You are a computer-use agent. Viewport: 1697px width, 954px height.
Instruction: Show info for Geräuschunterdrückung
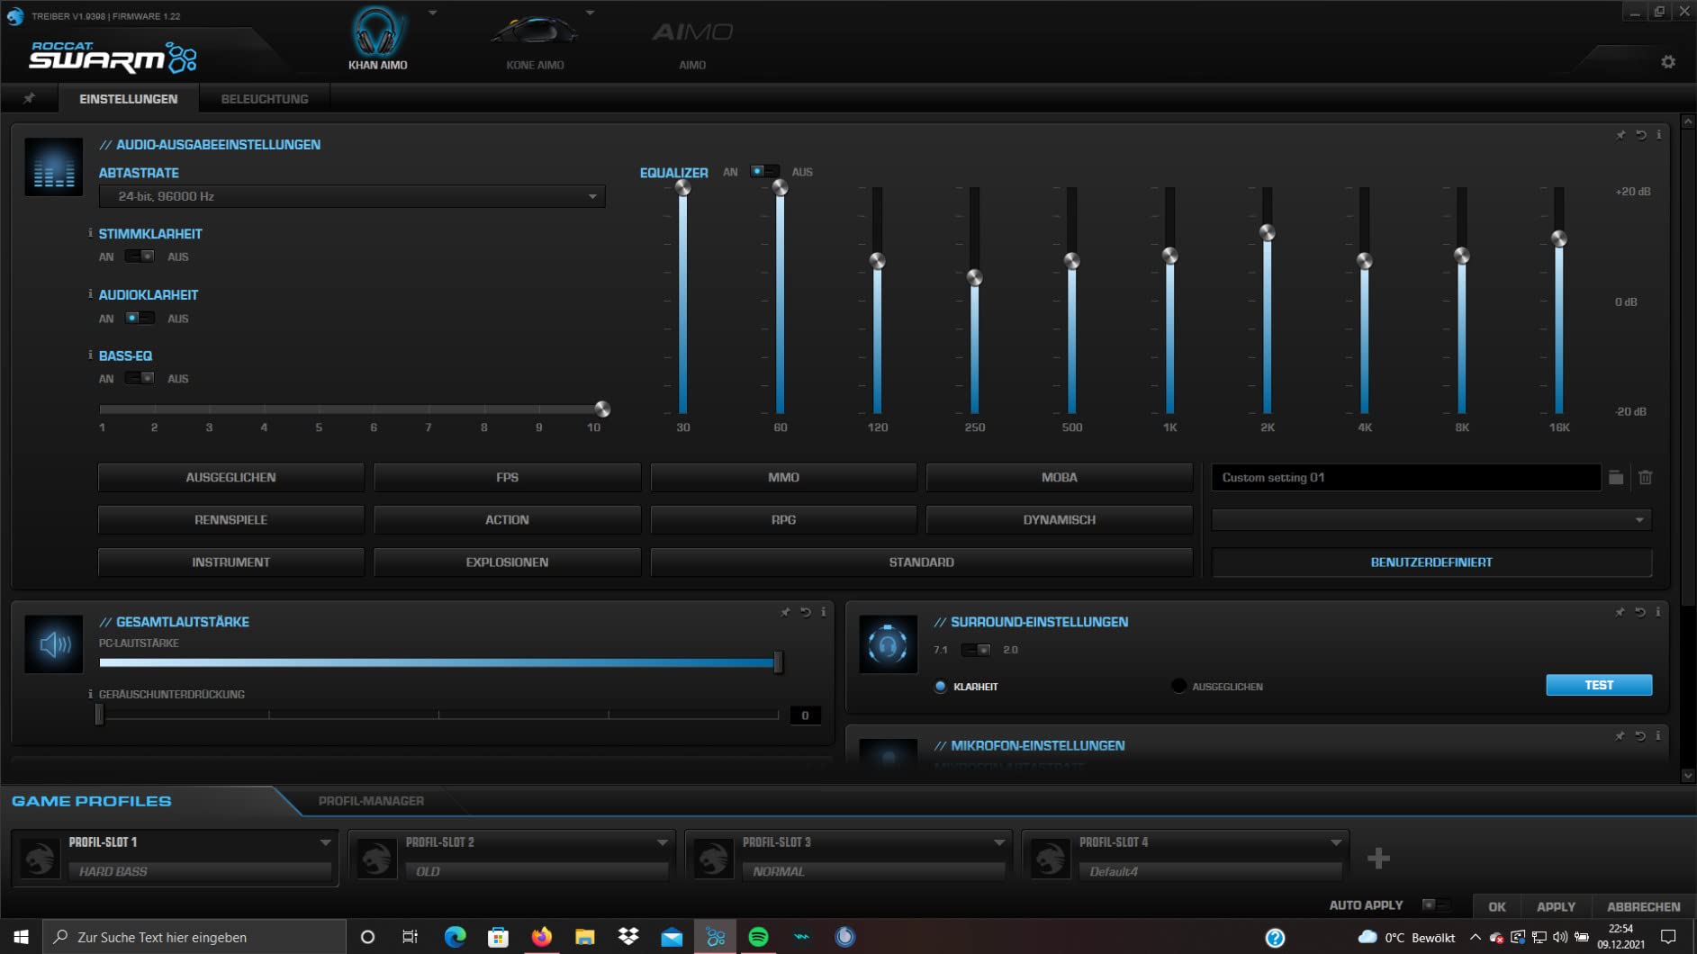pyautogui.click(x=90, y=694)
